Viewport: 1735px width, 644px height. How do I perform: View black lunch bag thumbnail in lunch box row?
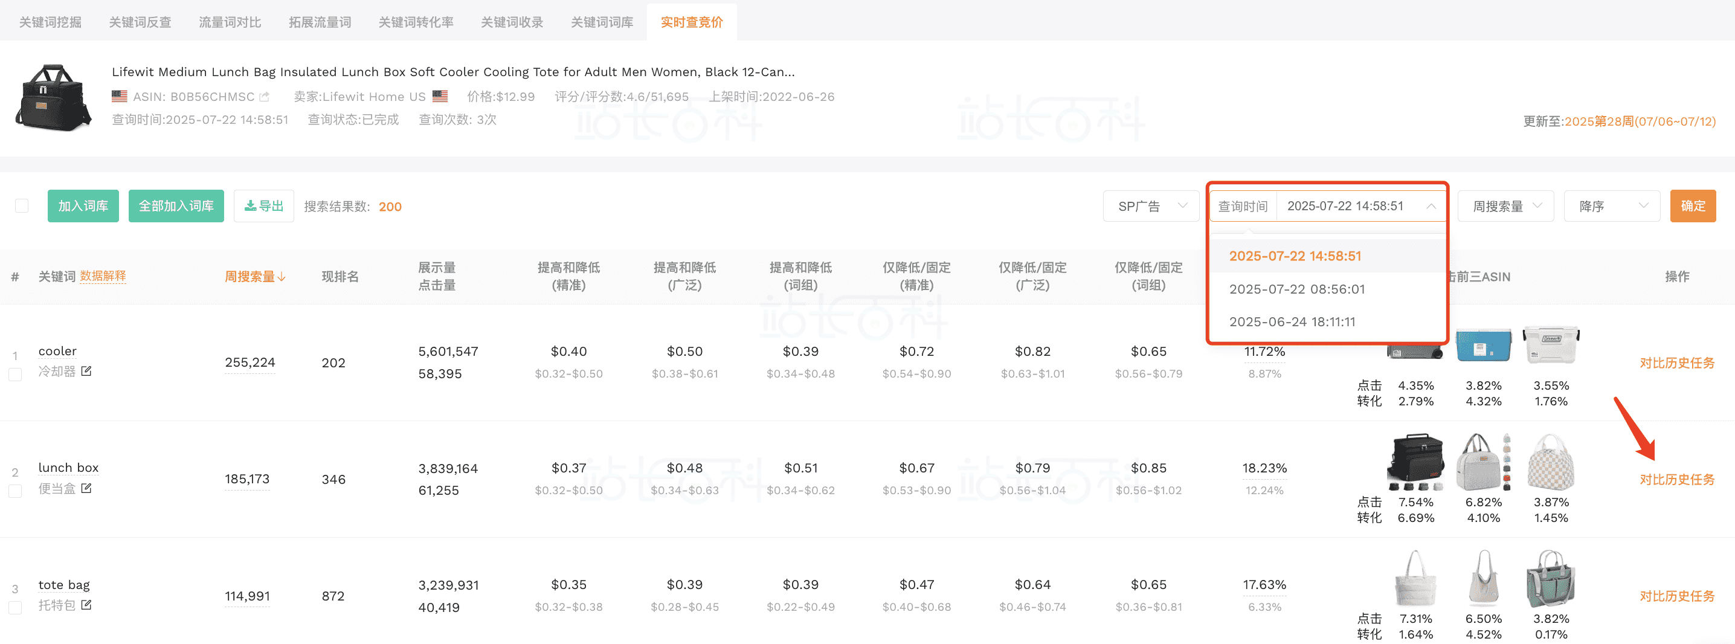point(1416,462)
